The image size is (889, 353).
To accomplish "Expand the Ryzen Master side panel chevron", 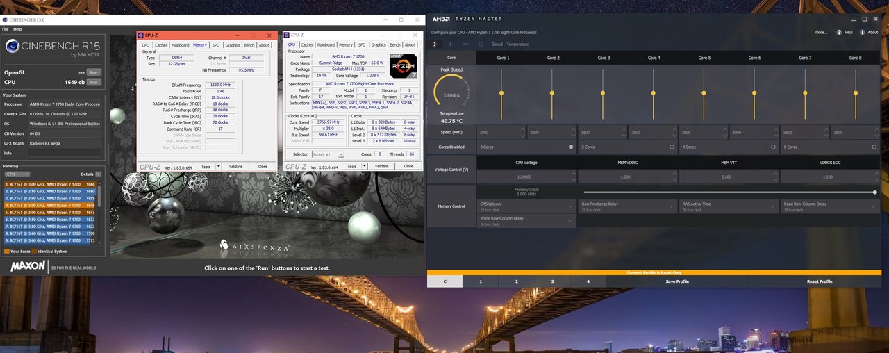I will click(x=436, y=44).
